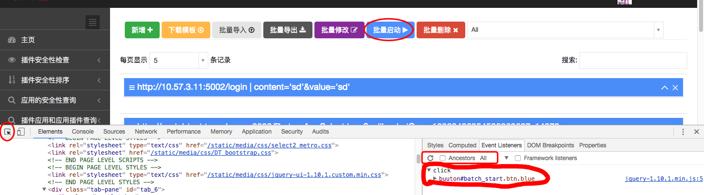Viewport: 704px width, 195px height.
Task: Switch to the Elements tab
Action: 50,132
